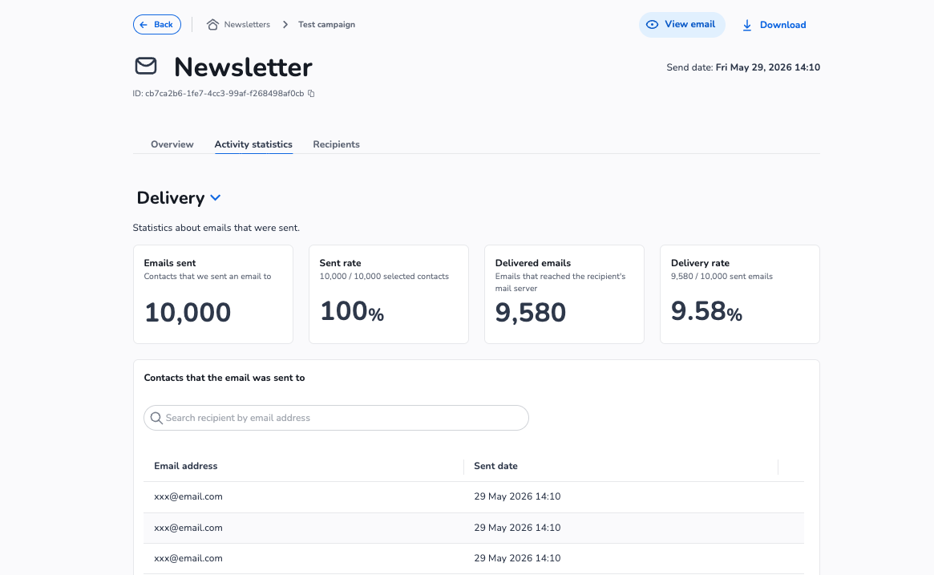The image size is (934, 575).
Task: Click the Download button
Action: coord(774,25)
